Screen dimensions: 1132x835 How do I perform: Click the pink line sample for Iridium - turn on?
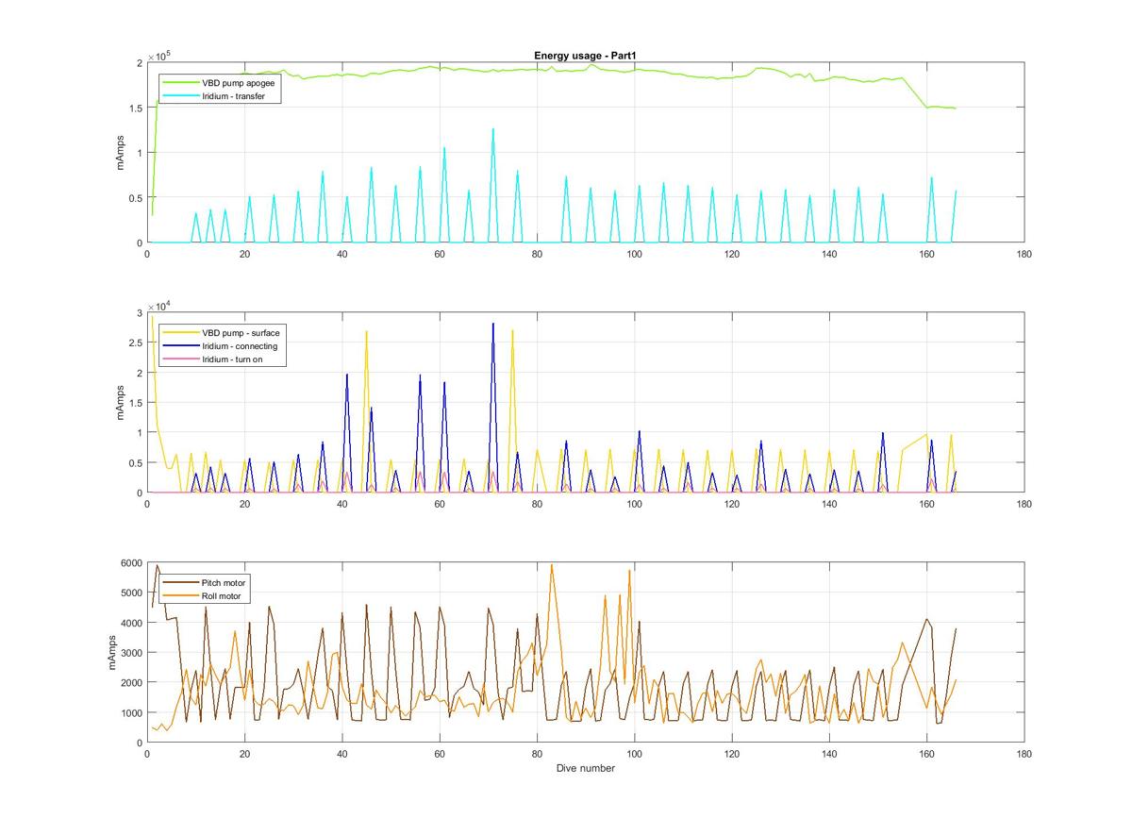180,359
